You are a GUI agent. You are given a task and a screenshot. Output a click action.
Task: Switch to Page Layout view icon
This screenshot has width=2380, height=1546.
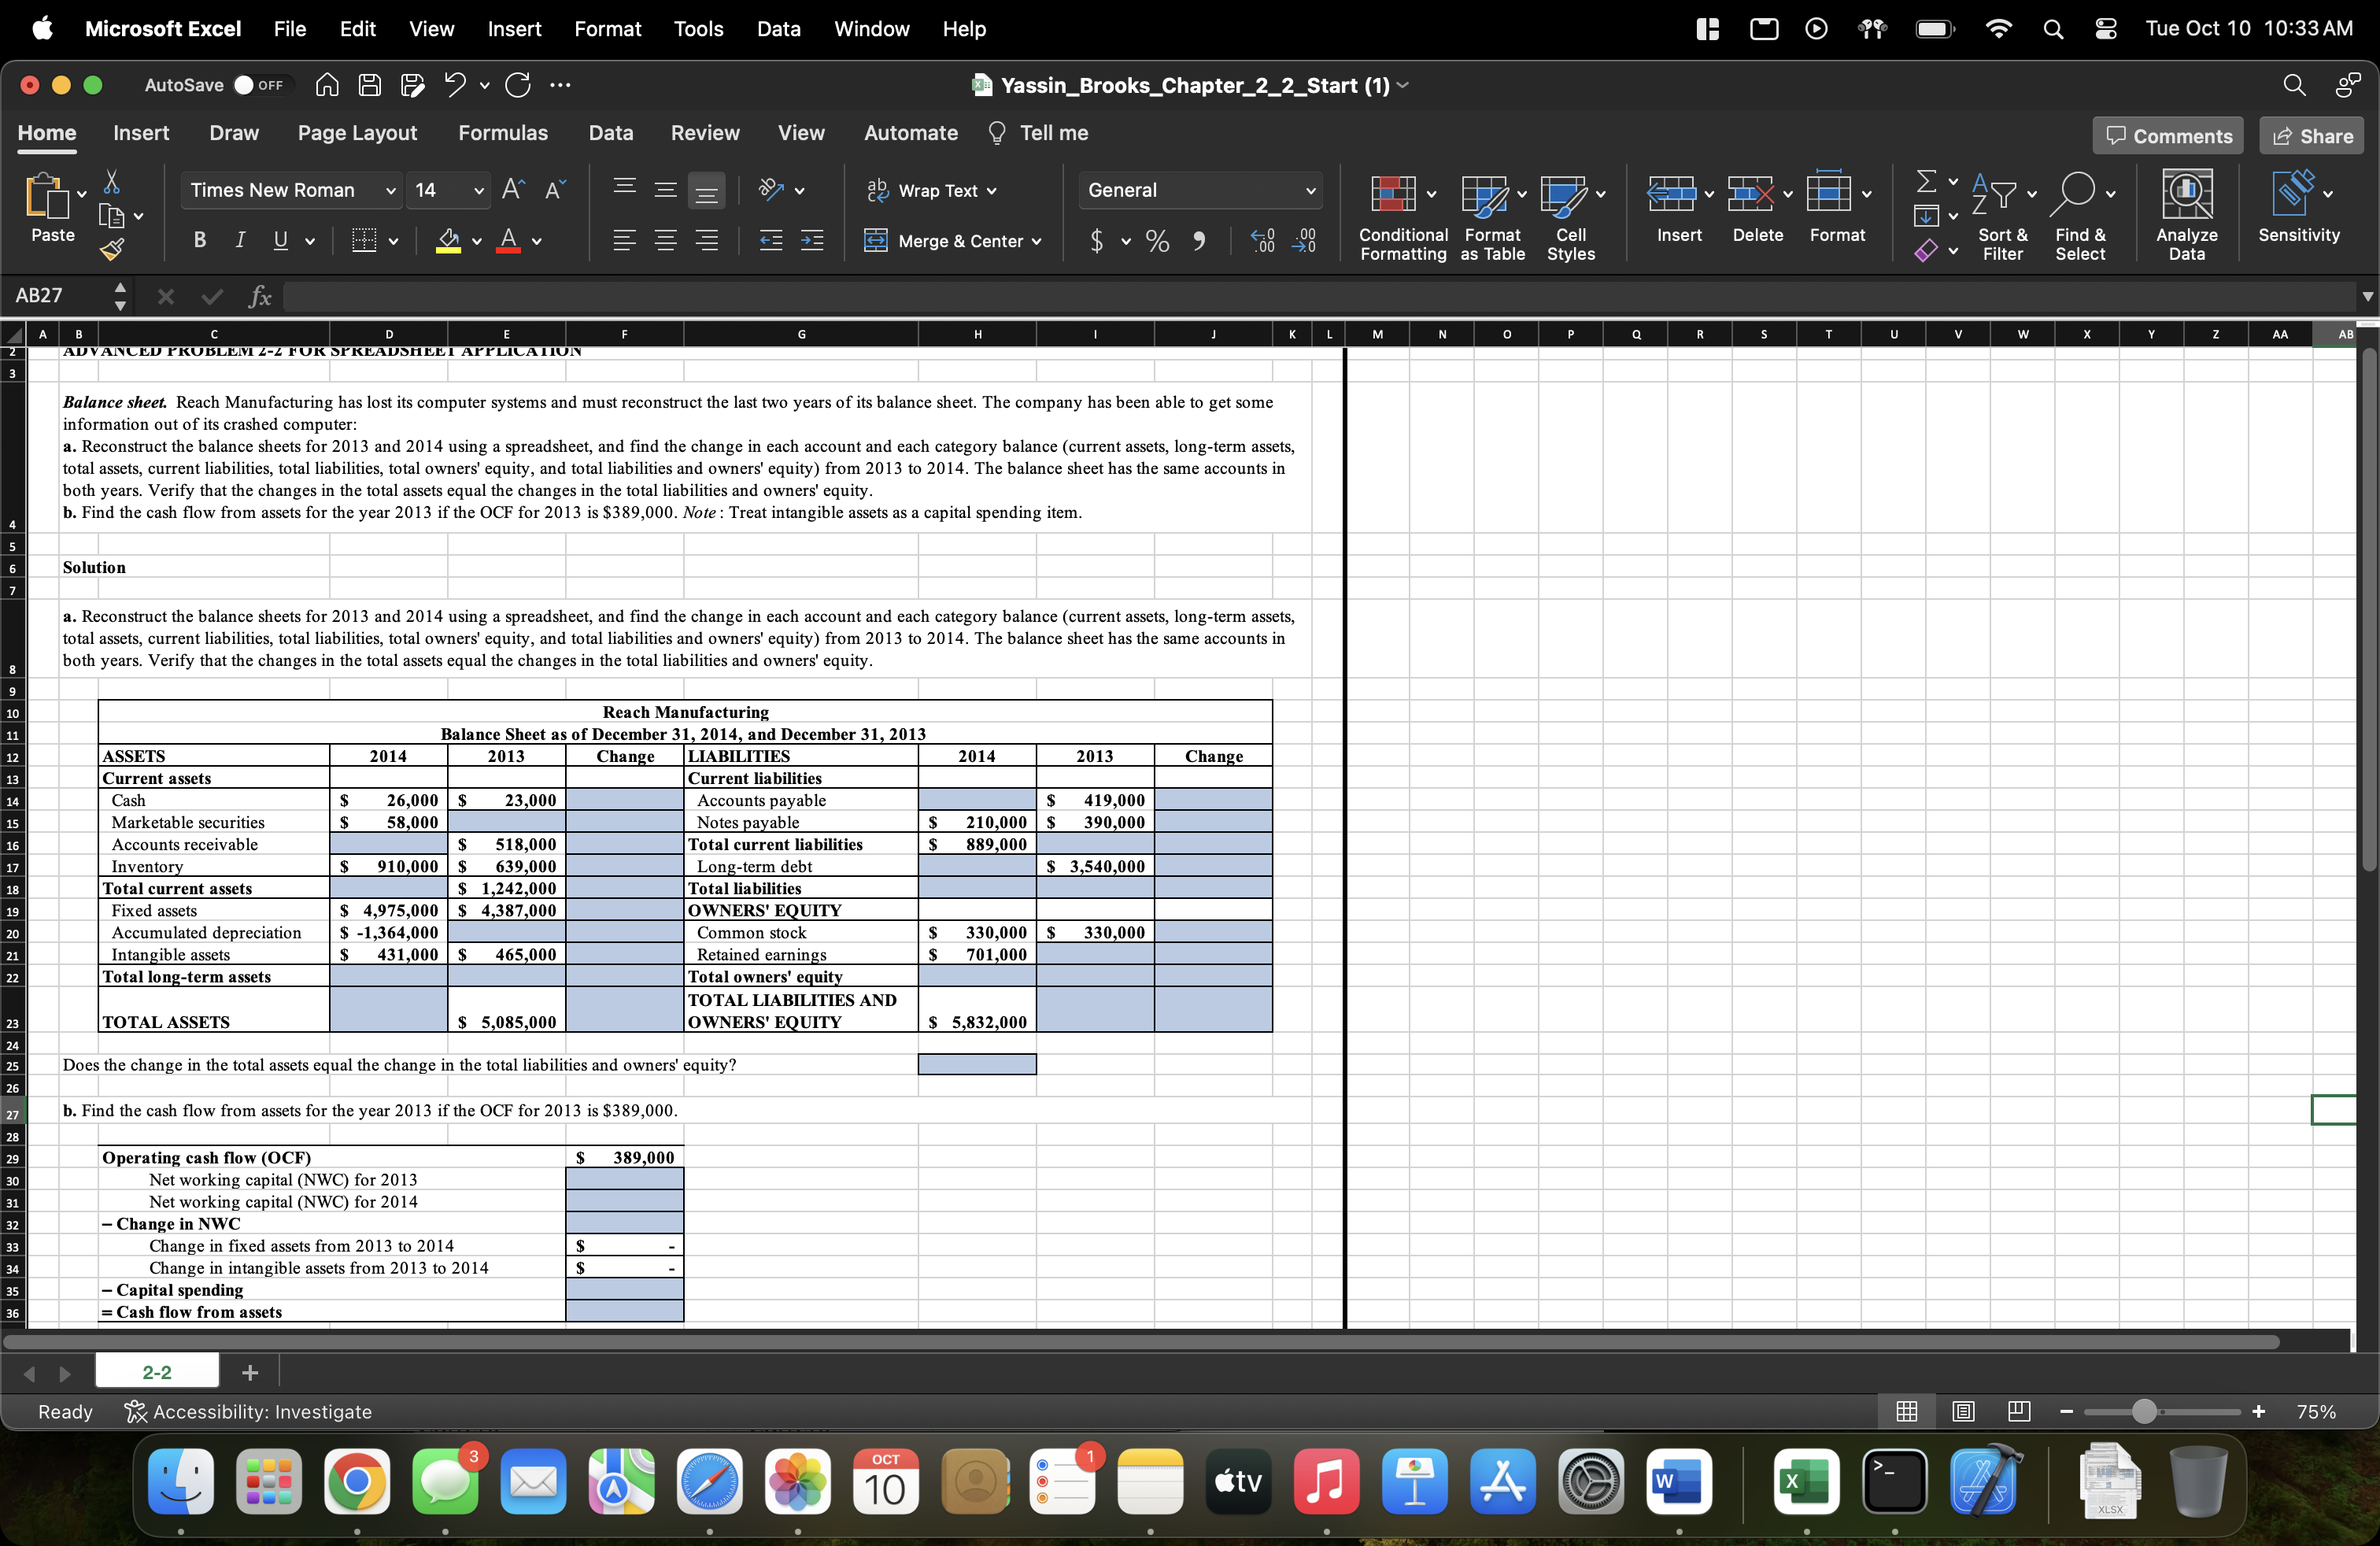coord(1962,1411)
